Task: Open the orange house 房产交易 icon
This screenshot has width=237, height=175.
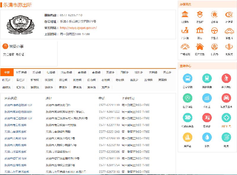Action: 200,47
